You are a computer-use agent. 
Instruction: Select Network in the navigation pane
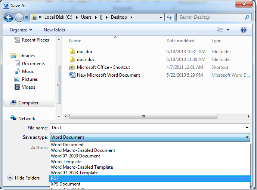pyautogui.click(x=23, y=118)
